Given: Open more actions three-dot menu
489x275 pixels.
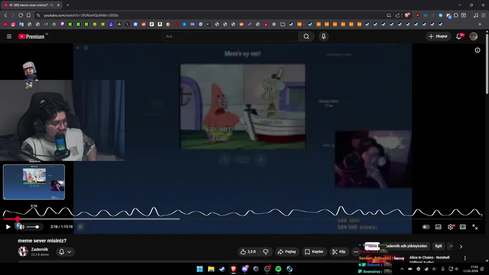Looking at the screenshot, I should pyautogui.click(x=356, y=252).
